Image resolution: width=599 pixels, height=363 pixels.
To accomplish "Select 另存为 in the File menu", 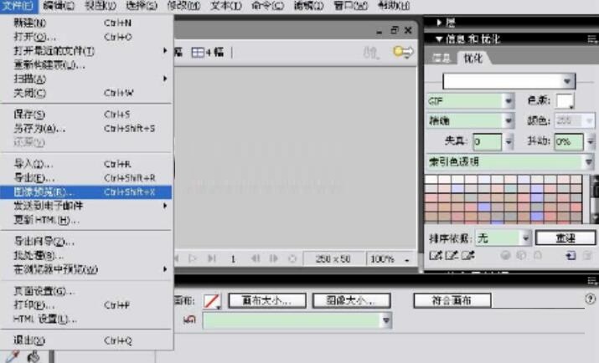I will (39, 128).
